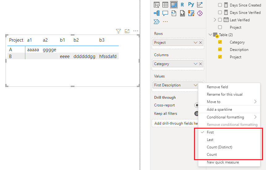Click the gggge cell value
This screenshot has width=266, height=170.
pos(49,50)
